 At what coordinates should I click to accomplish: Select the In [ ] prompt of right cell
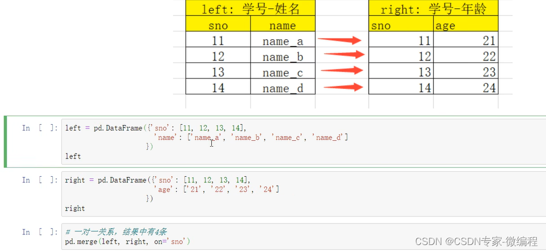[40, 180]
